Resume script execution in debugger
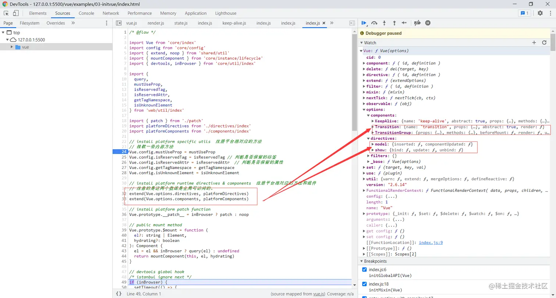Viewport: 556px width, 298px height. point(363,23)
